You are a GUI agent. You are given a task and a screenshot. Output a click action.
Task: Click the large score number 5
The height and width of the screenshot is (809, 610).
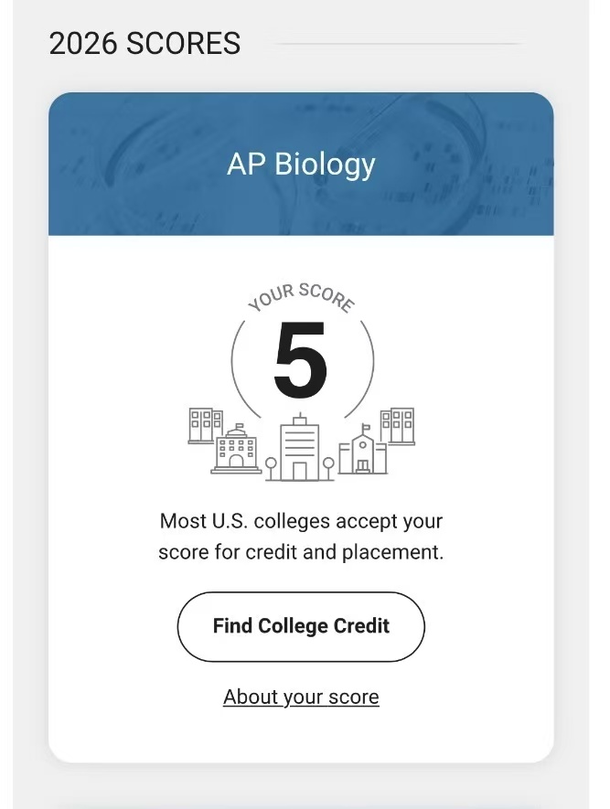300,359
